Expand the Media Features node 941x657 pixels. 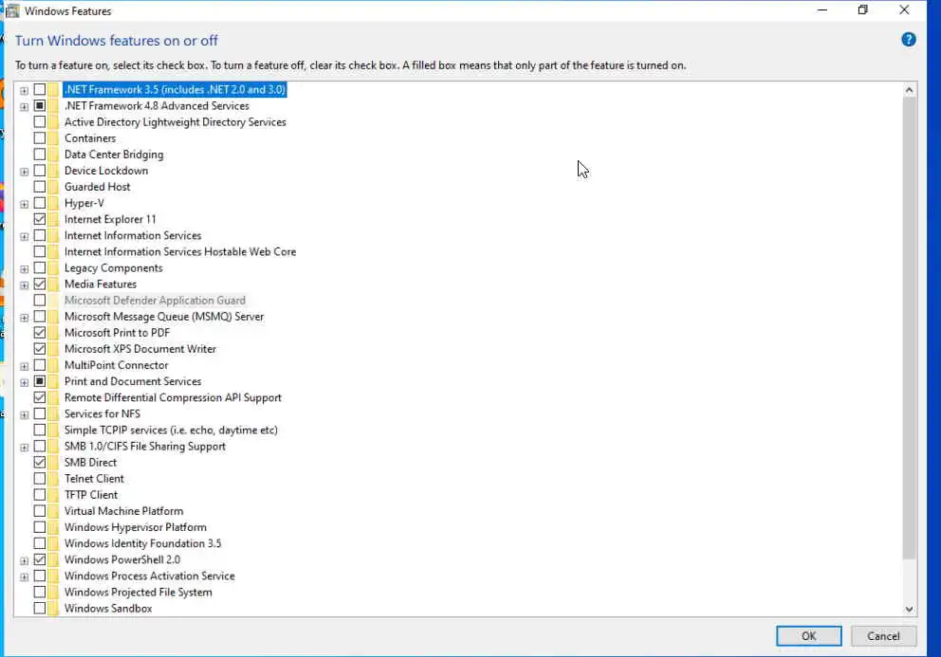tap(24, 285)
